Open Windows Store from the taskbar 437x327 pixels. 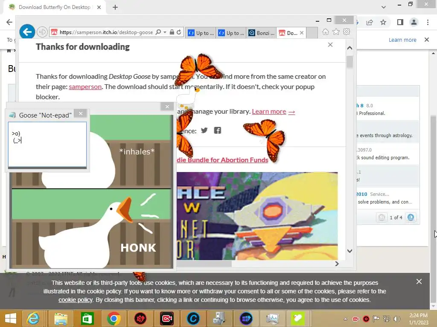[x=87, y=318]
